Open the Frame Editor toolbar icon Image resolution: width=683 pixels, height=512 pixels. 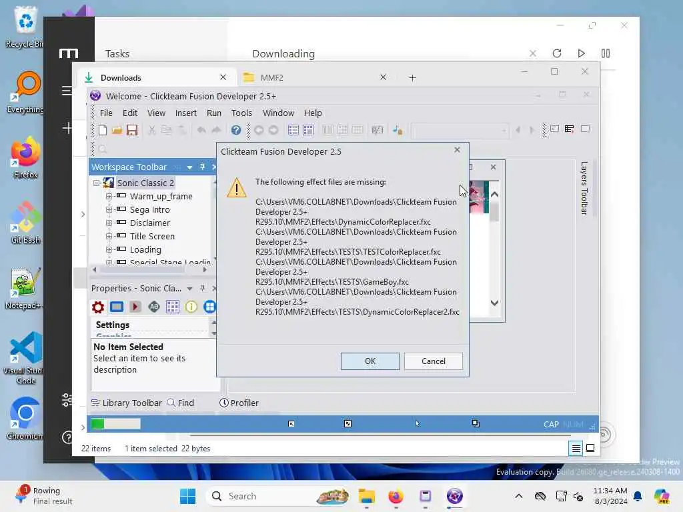coord(308,130)
